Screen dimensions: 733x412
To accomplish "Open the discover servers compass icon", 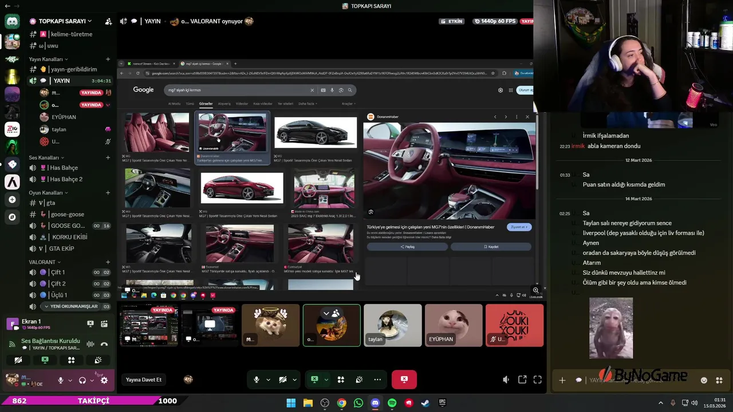I will tap(12, 217).
